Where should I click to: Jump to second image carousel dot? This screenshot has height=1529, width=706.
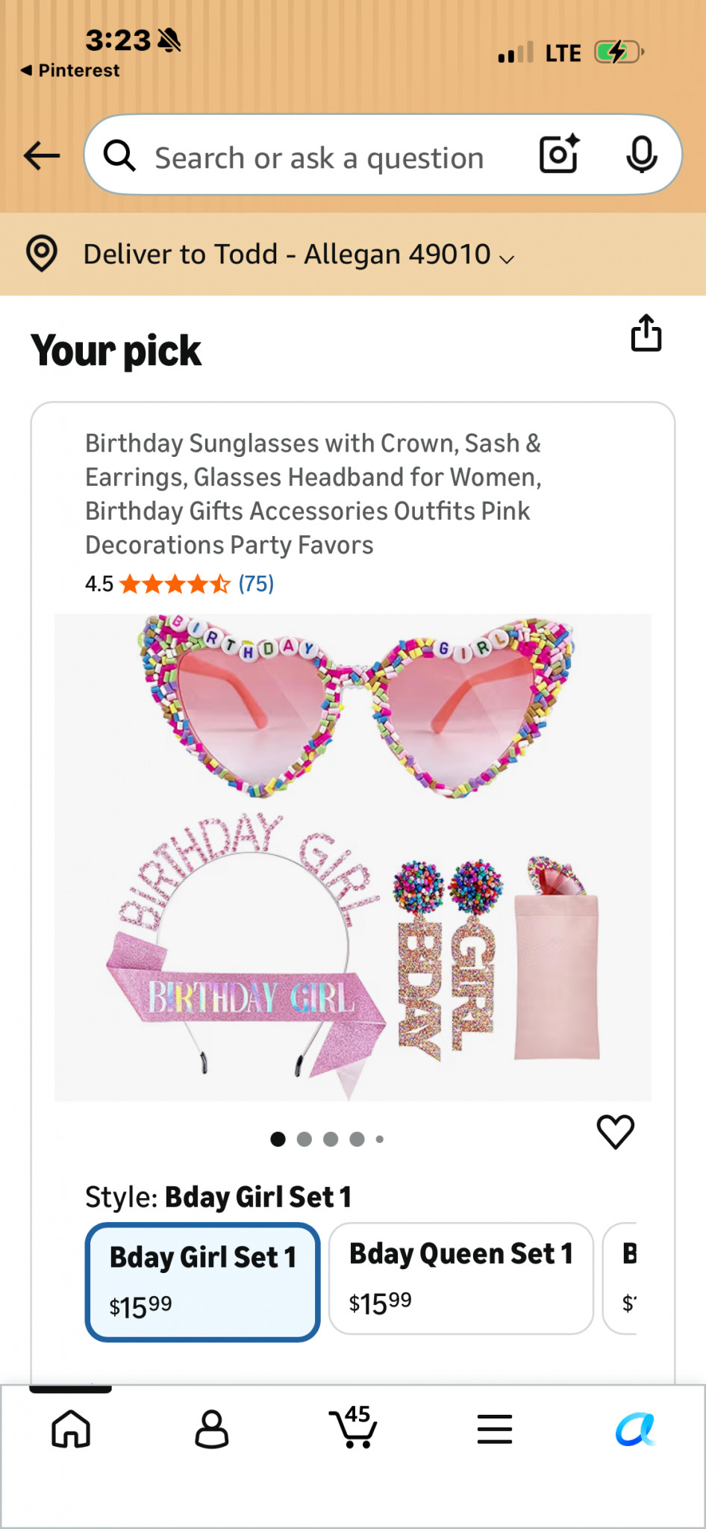point(304,1139)
